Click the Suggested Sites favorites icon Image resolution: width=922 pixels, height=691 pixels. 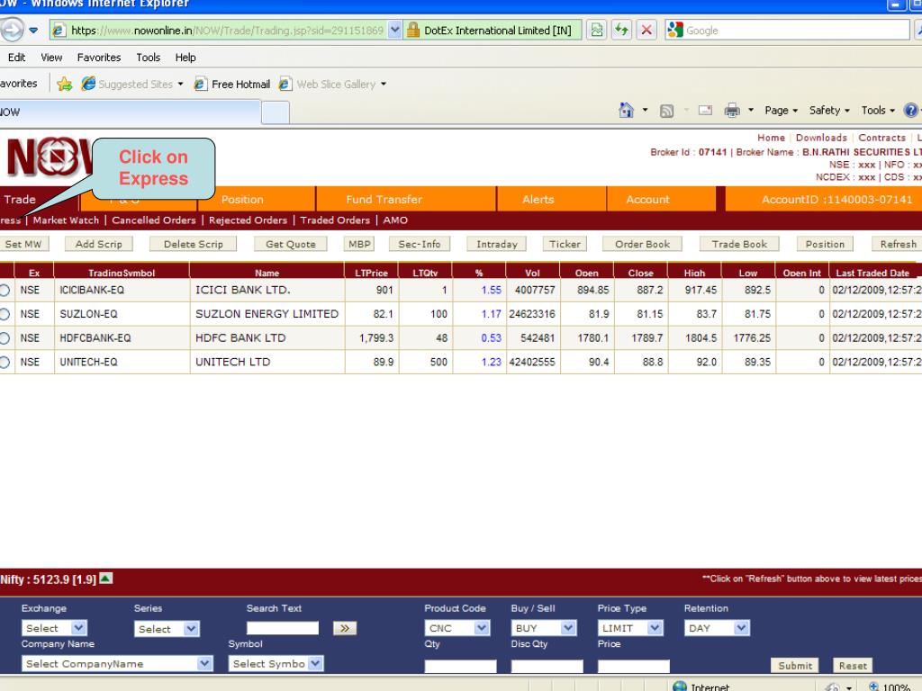coord(88,84)
